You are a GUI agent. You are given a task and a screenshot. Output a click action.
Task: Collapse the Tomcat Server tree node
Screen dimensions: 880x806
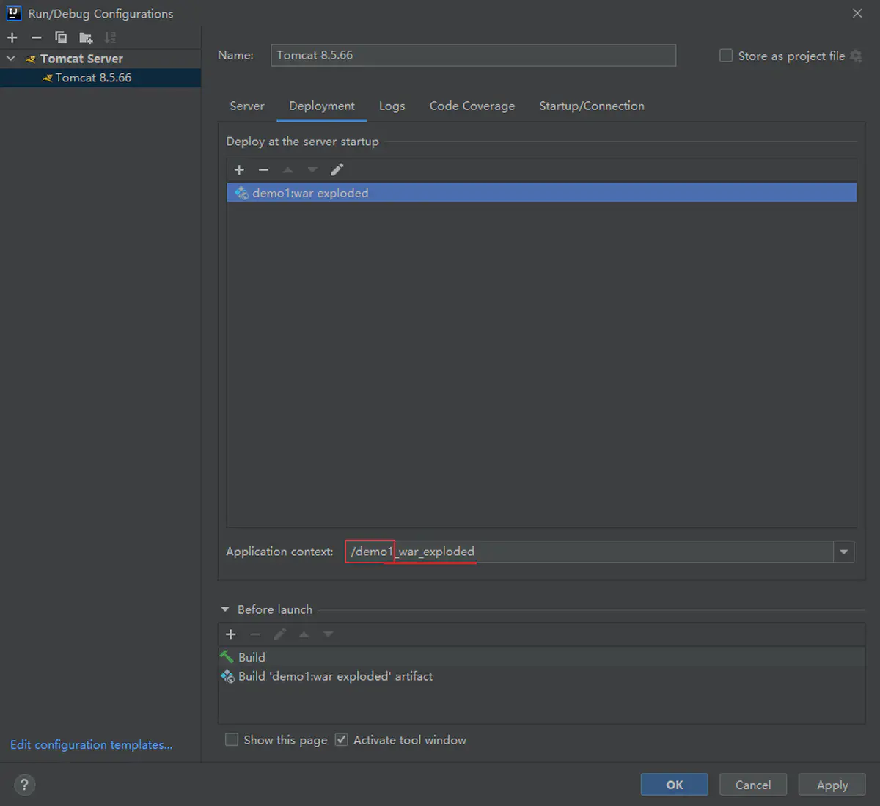tap(11, 59)
